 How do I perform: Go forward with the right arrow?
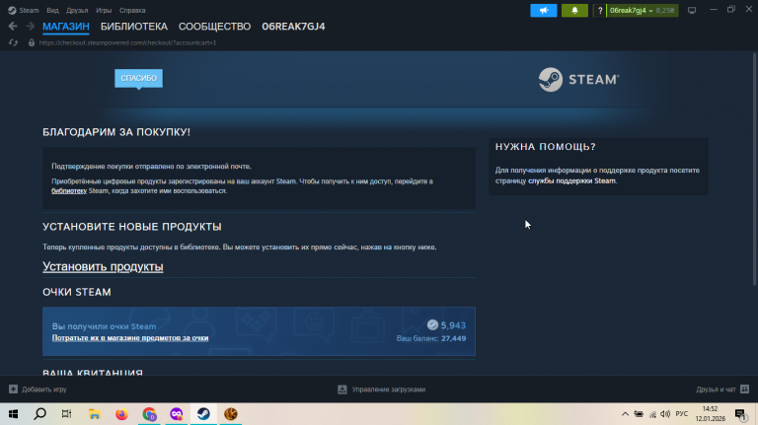pos(30,26)
